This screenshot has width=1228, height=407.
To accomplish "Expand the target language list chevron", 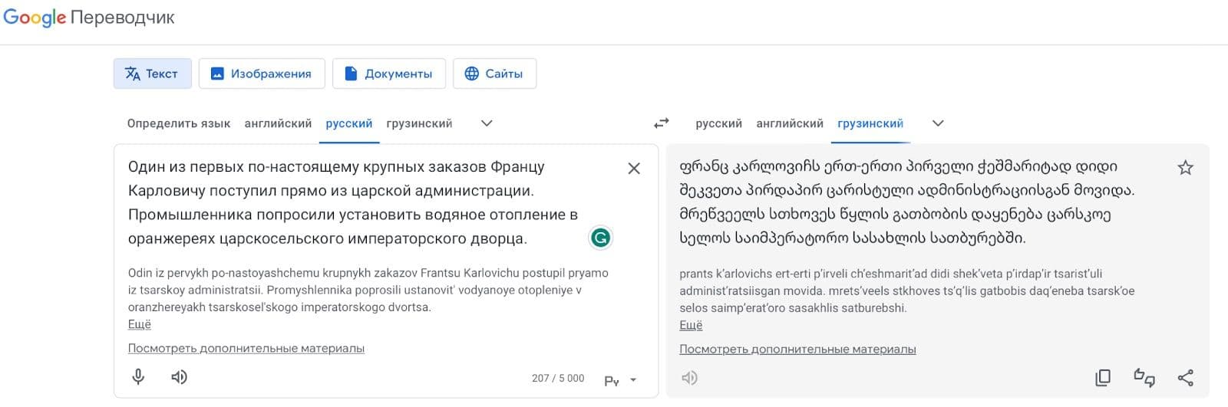I will click(x=937, y=123).
